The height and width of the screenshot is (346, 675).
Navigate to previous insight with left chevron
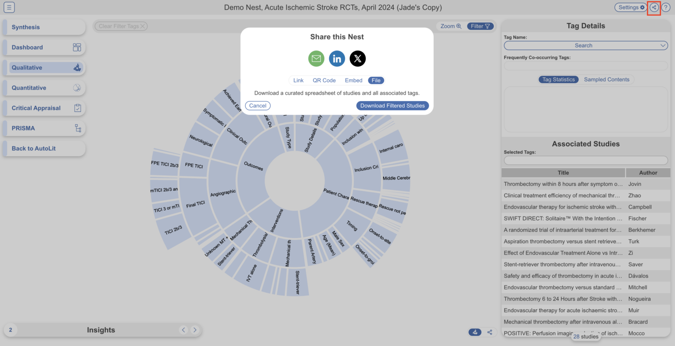pyautogui.click(x=184, y=330)
